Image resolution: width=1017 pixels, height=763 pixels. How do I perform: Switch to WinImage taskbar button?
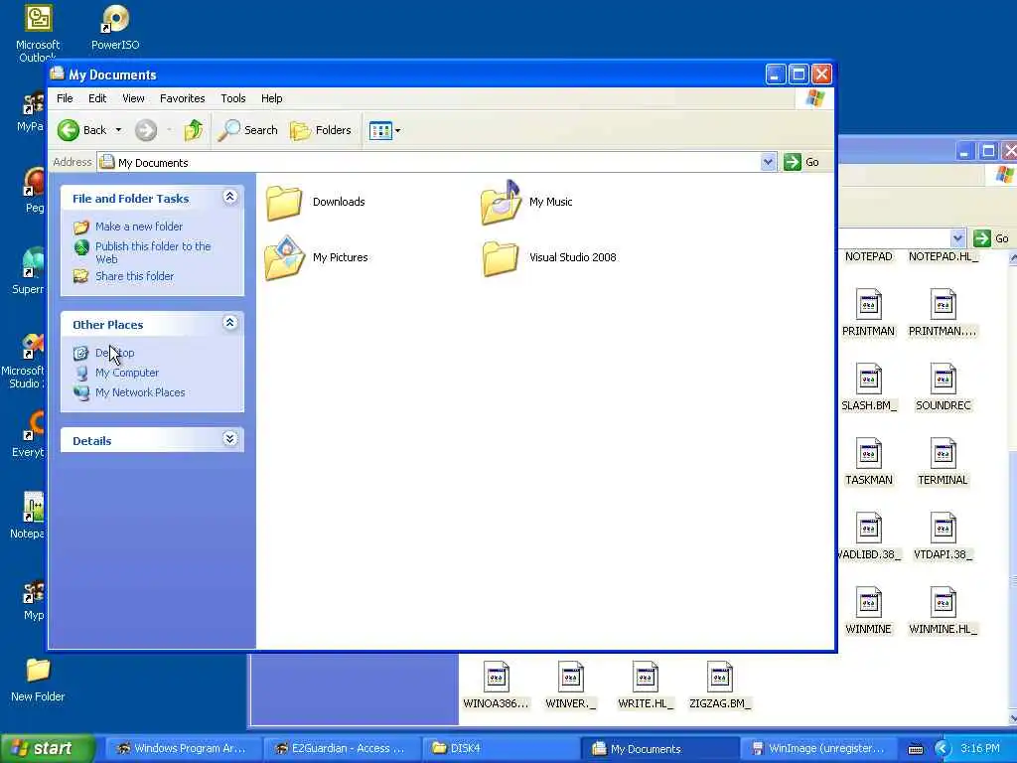[x=818, y=749]
